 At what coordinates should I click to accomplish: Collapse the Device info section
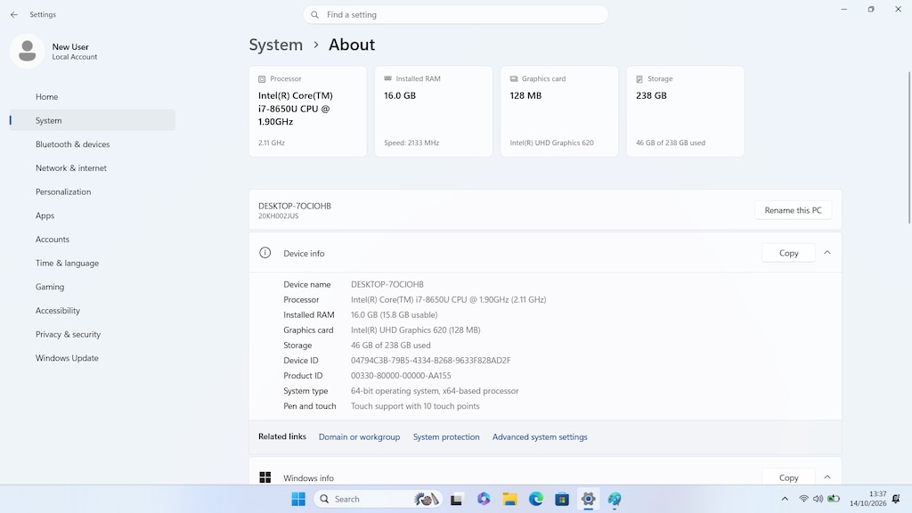click(x=827, y=253)
